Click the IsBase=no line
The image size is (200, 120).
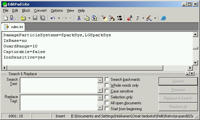pyautogui.click(x=15, y=41)
